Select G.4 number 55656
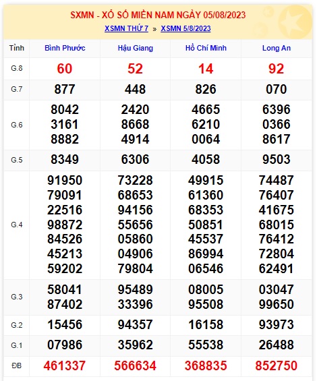The image size is (317, 381). click(135, 225)
